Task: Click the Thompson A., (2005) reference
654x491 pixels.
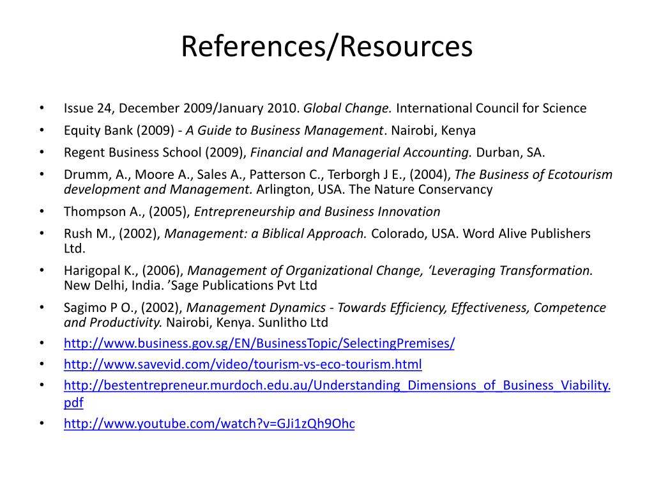Action: [252, 212]
